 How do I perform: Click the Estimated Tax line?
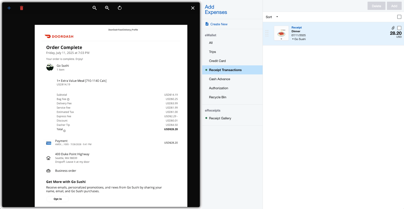(117, 112)
